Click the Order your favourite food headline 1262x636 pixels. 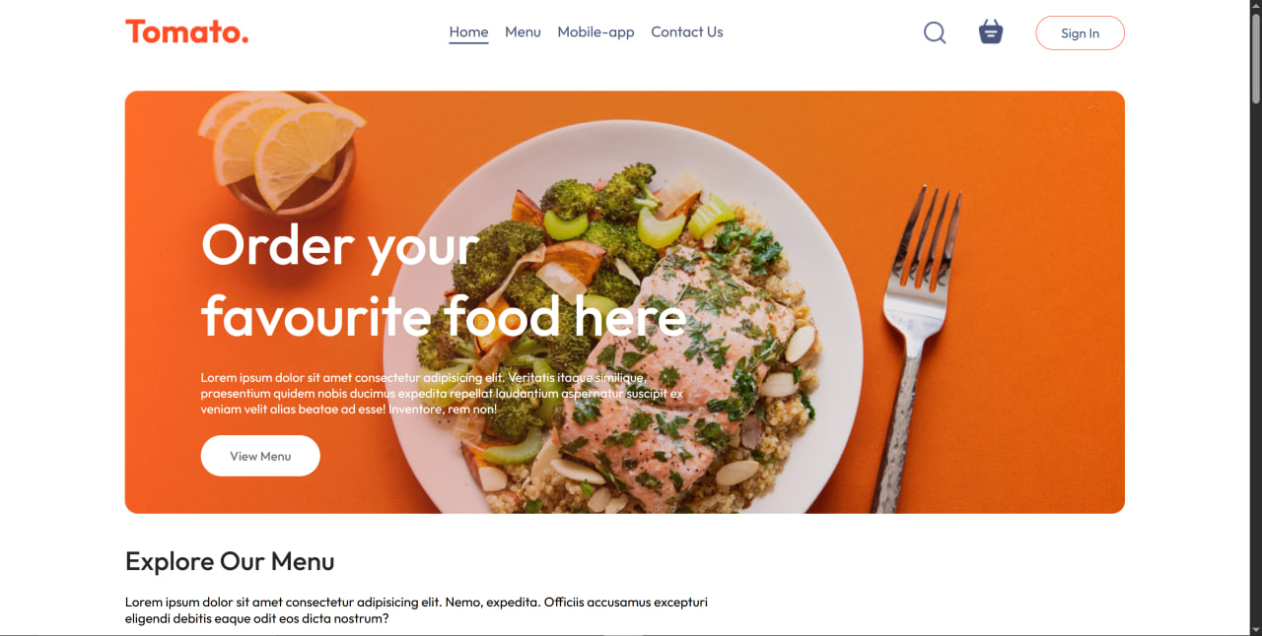pyautogui.click(x=444, y=280)
